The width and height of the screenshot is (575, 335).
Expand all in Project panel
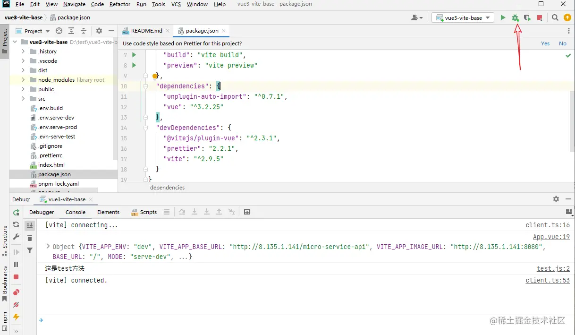pos(71,31)
